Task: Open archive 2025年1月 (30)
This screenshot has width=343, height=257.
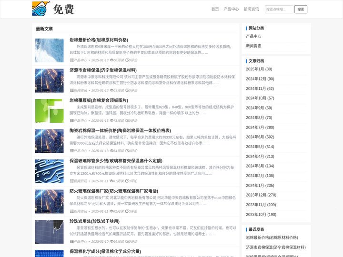Action: (x=259, y=69)
